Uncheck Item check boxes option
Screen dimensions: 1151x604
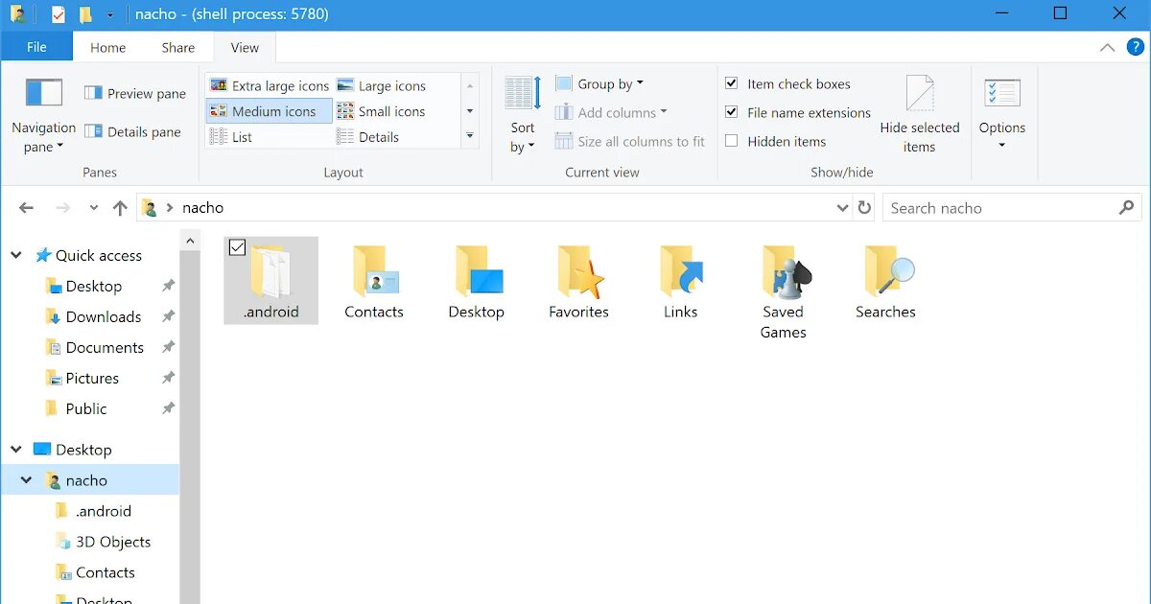pyautogui.click(x=732, y=83)
